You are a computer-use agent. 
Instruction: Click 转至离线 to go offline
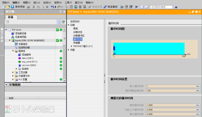pyautogui.click(x=111, y=7)
